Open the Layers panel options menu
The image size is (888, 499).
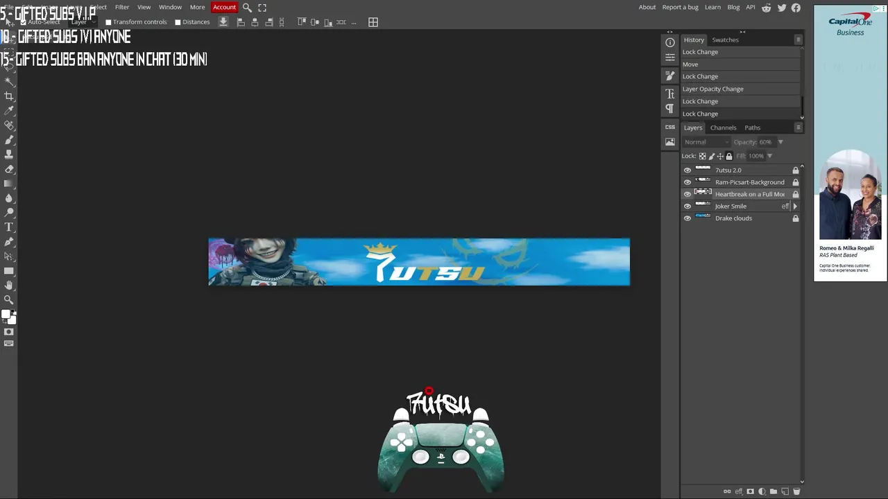[x=799, y=128]
